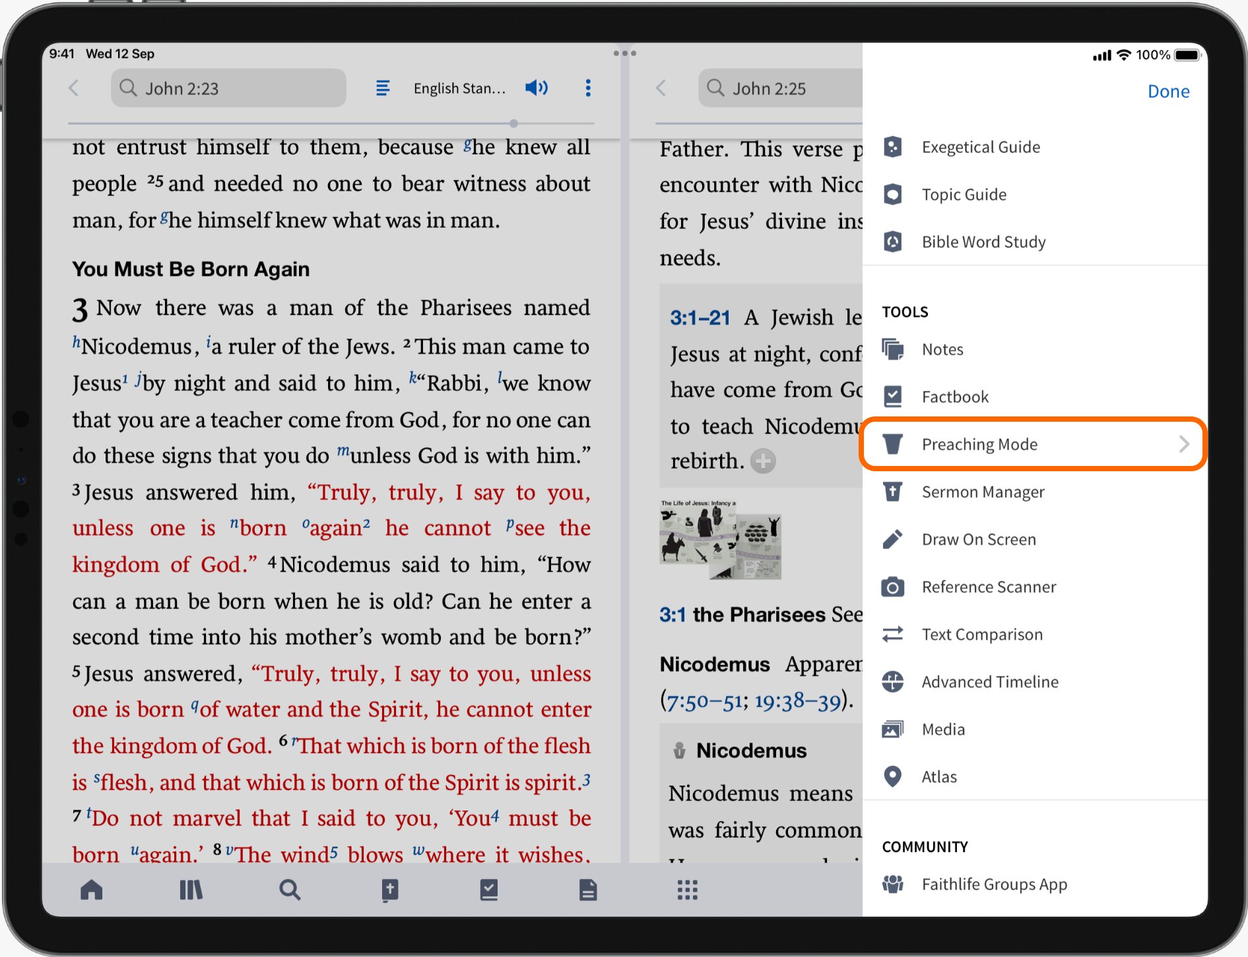
Task: Go back in the right commentary panel
Action: 661,88
